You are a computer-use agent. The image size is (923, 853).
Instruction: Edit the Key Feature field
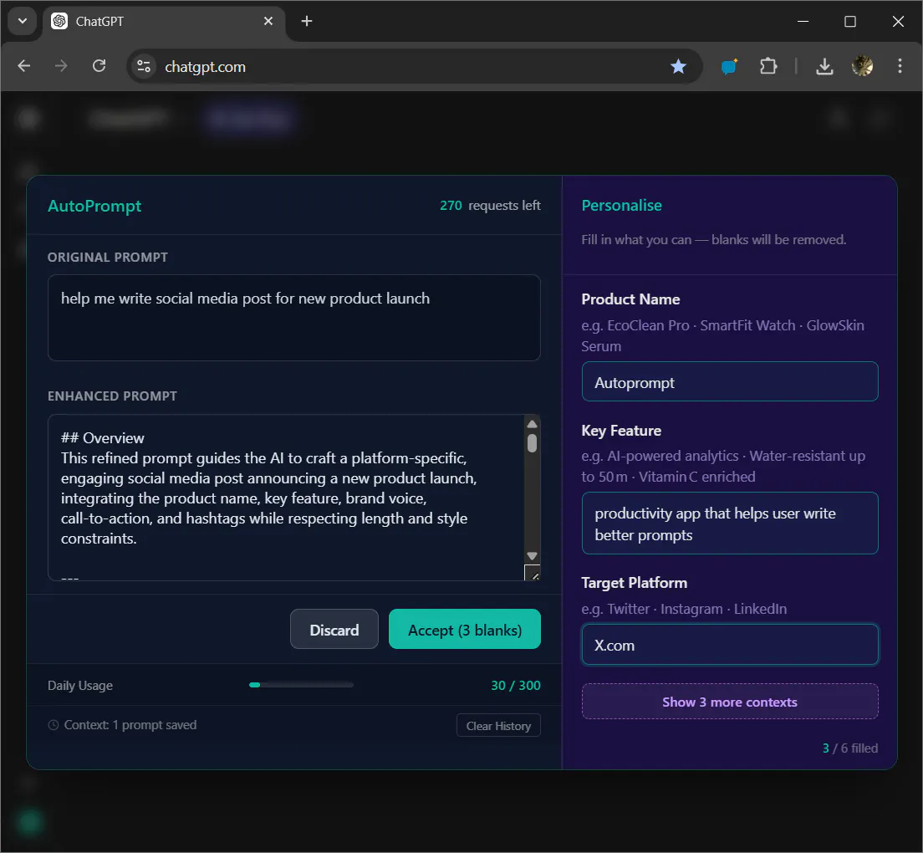(730, 524)
